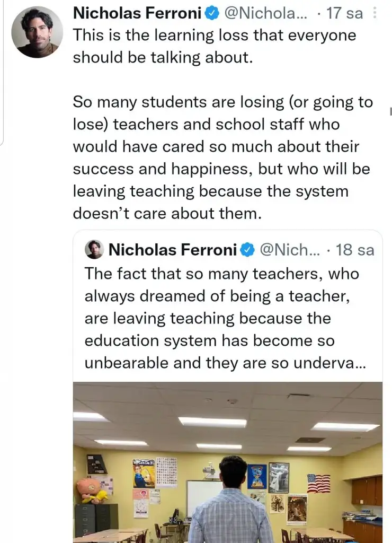This screenshot has width=392, height=543.
Task: Click verified badge beside main tweet author name
Action: tap(212, 13)
